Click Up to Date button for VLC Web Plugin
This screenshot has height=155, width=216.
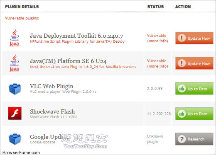click(x=194, y=88)
